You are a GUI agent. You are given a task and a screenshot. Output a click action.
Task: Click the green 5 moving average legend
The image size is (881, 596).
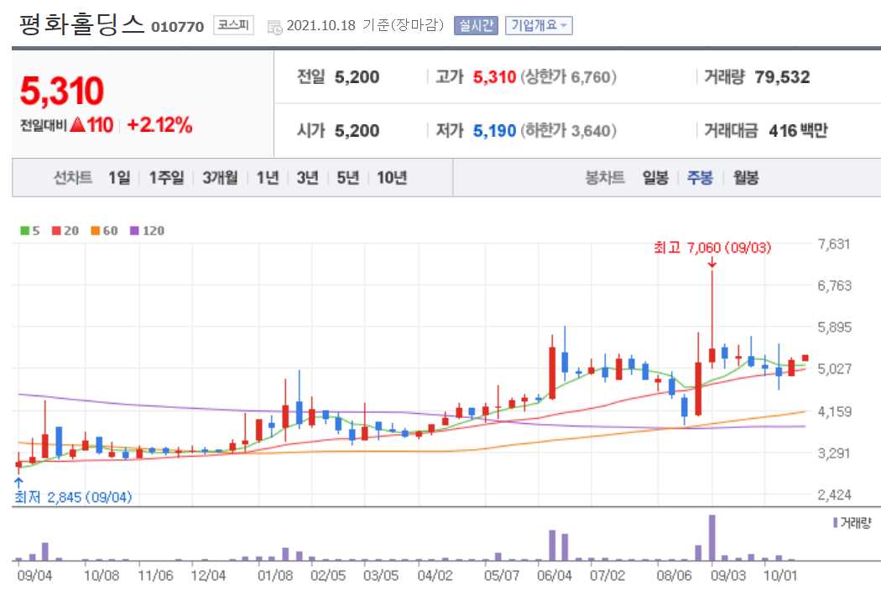[x=29, y=231]
